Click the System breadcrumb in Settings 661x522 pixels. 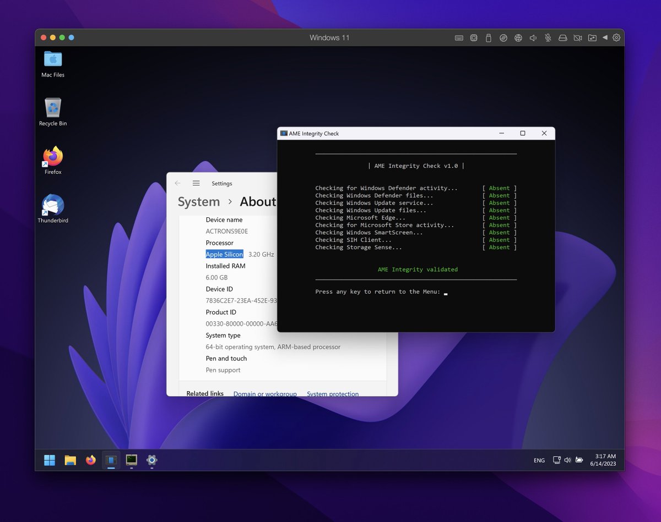(199, 202)
